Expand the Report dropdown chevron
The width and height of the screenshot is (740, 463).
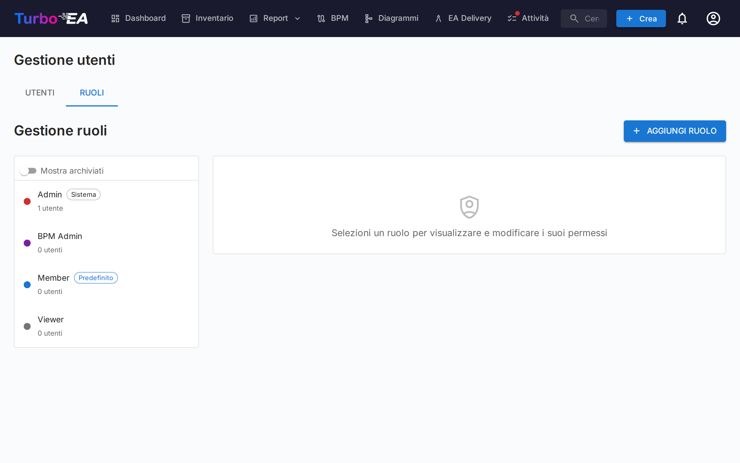tap(297, 18)
